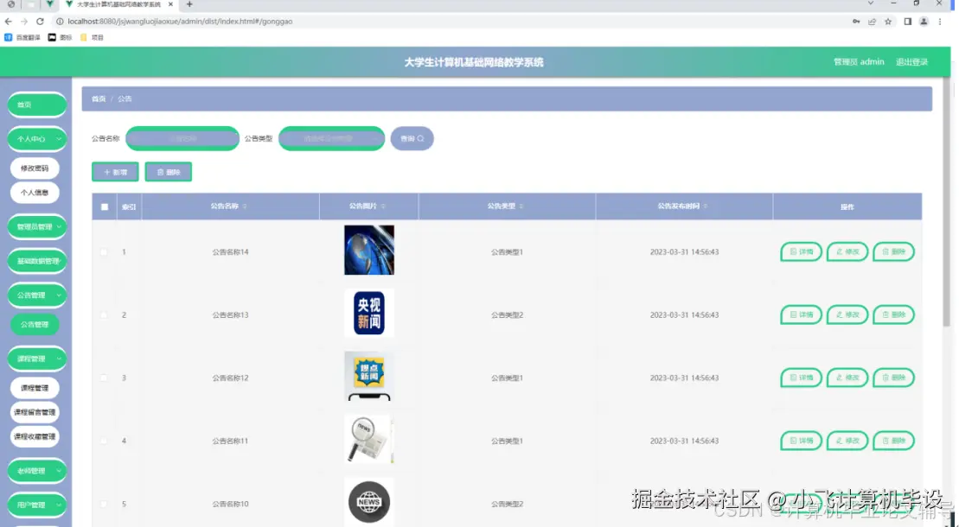Screen dimensions: 959x527
Task: Open the 公告类型 dropdown selector
Action: click(x=331, y=138)
